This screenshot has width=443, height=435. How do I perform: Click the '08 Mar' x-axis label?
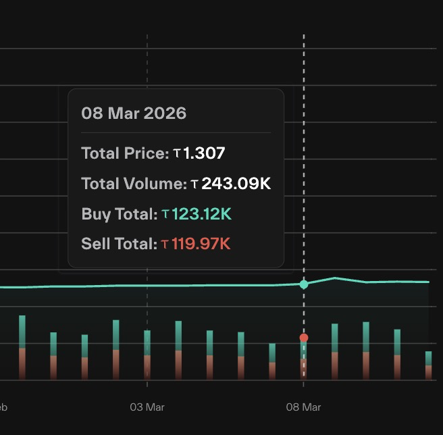click(303, 407)
